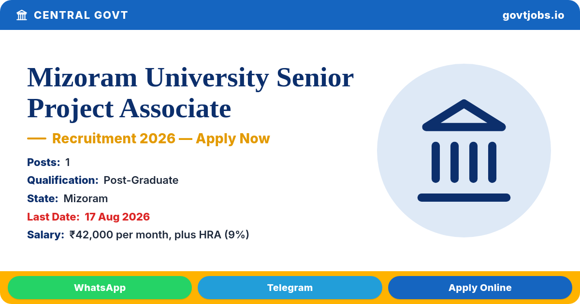Screen dimensions: 580x304
Task: Select the Qualification Post-Graduate line
Action: click(x=103, y=180)
